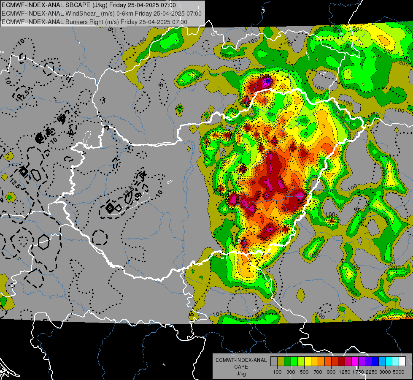The height and width of the screenshot is (380, 413).
Task: Click the 2250 value under the legend
Action: tap(372, 372)
